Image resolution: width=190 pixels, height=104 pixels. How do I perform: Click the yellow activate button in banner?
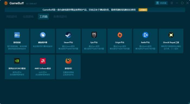click(143, 10)
